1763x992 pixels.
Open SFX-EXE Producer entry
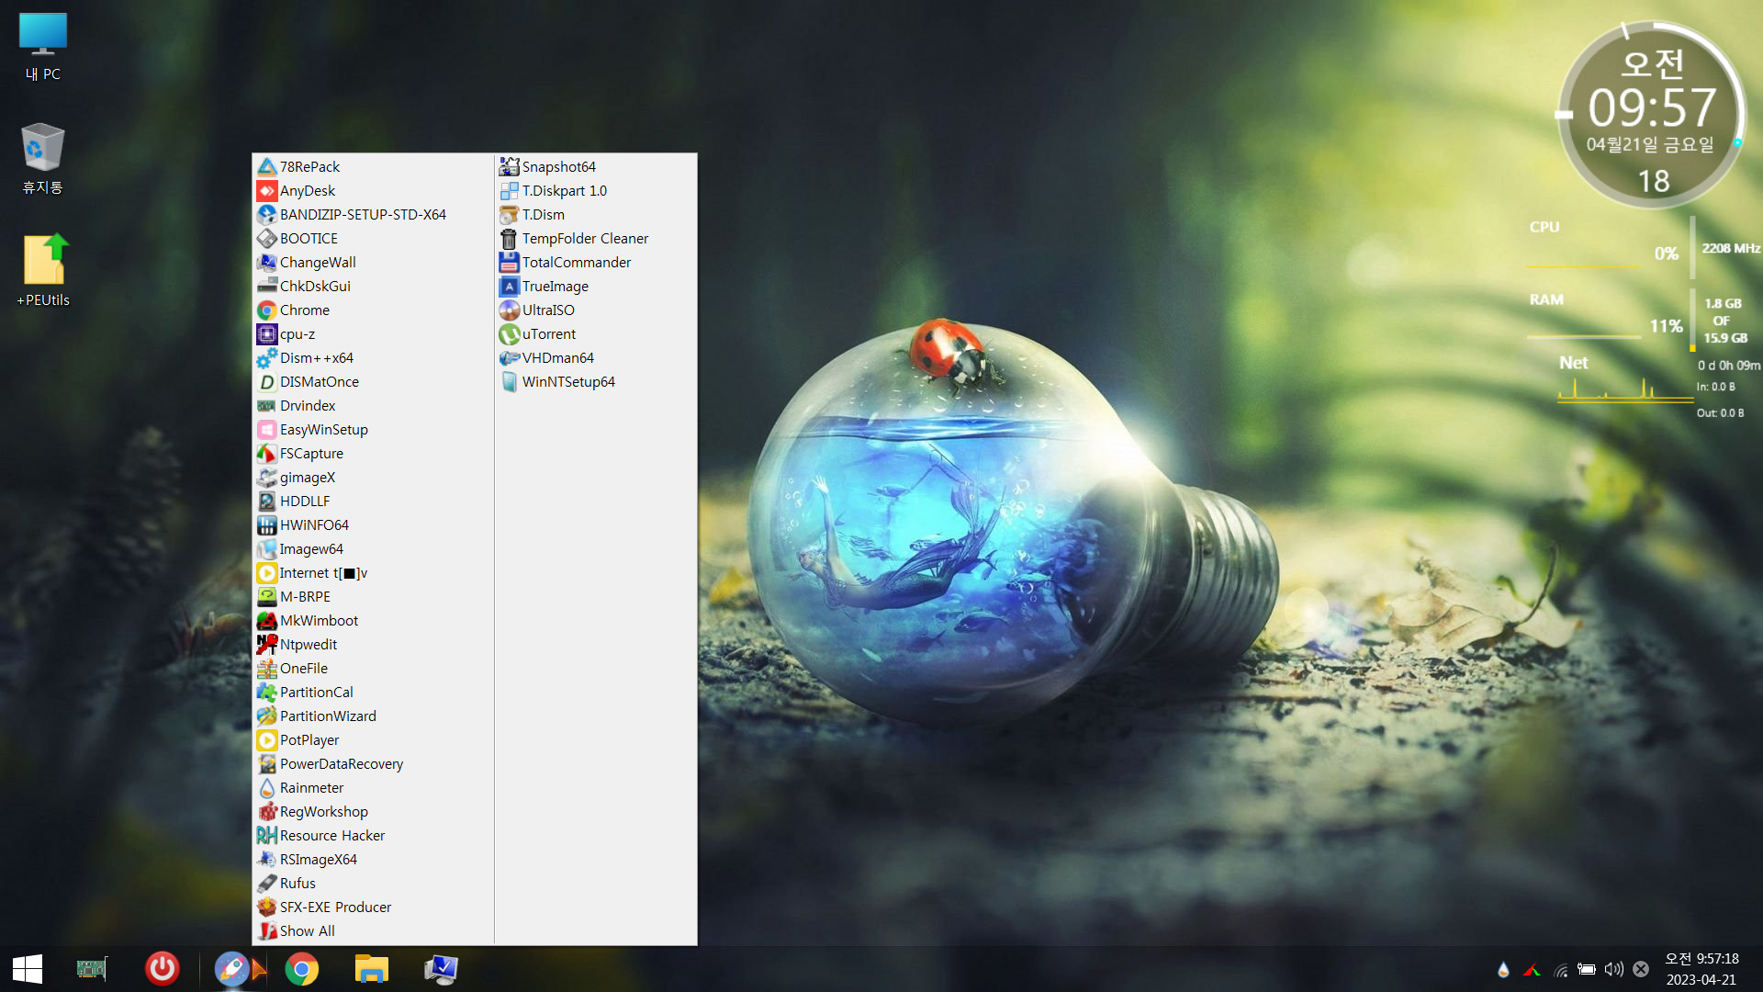click(374, 907)
